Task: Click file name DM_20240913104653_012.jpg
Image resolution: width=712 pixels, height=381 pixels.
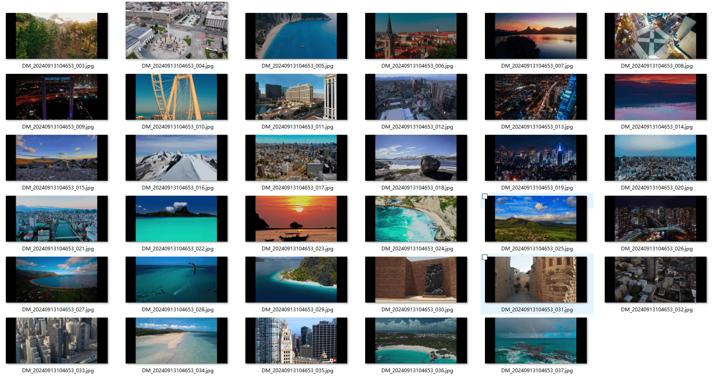Action: [x=417, y=127]
